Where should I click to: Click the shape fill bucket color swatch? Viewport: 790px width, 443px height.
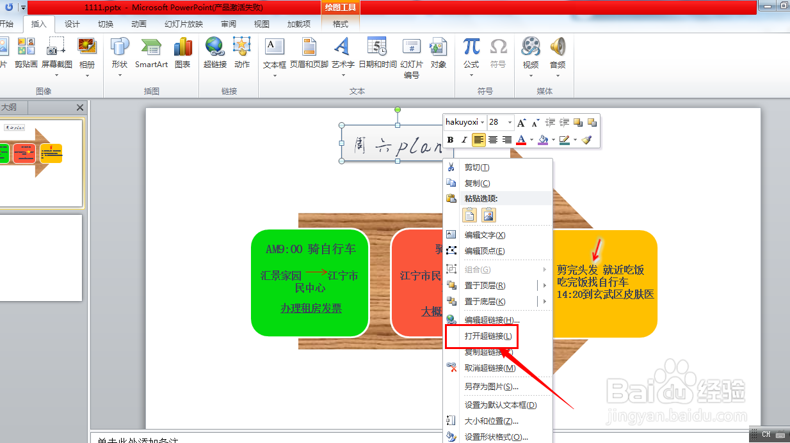(543, 139)
